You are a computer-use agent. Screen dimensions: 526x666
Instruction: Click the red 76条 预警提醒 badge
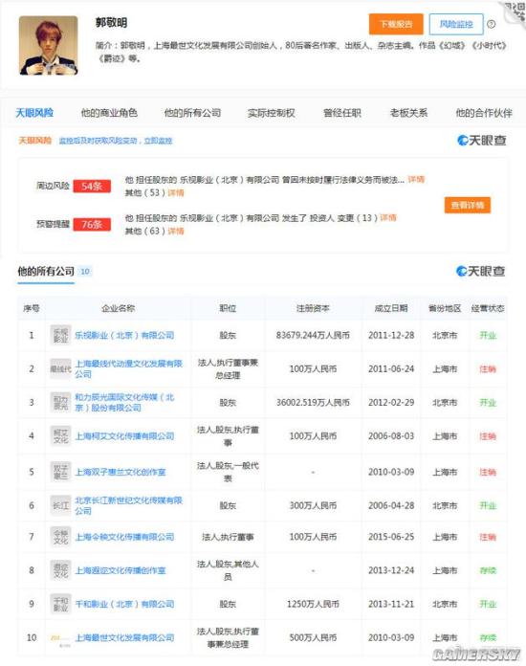(92, 224)
